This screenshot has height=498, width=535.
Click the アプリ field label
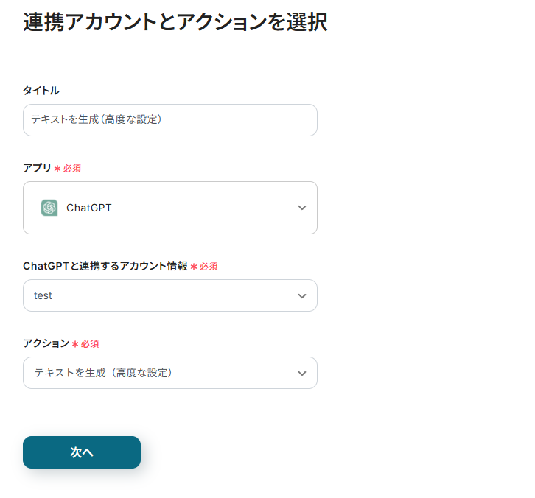coord(38,168)
